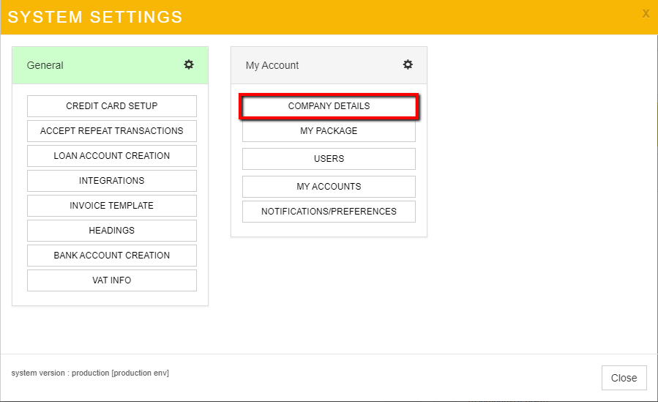Open Credit Card Setup

[112, 106]
